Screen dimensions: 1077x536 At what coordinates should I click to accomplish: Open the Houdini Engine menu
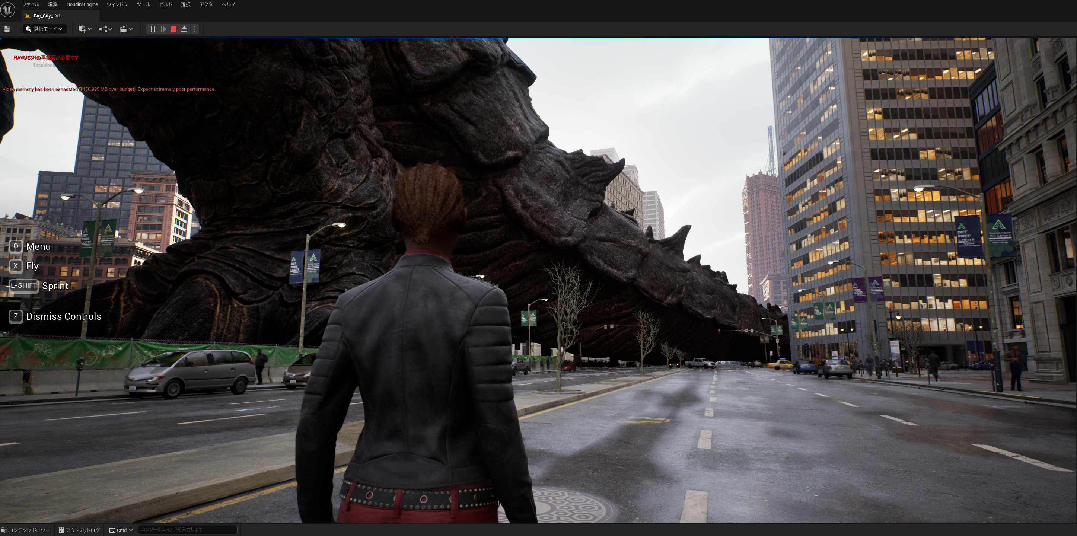82,4
